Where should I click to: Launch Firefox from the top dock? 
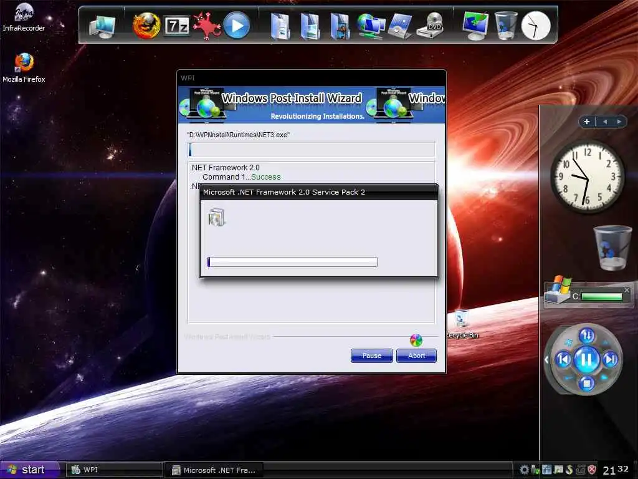(x=146, y=25)
